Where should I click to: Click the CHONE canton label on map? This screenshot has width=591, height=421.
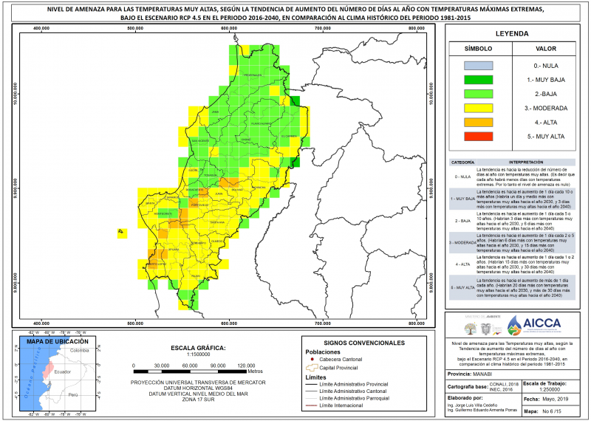[246, 140]
